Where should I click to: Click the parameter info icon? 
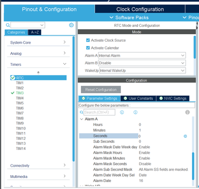[188, 113]
